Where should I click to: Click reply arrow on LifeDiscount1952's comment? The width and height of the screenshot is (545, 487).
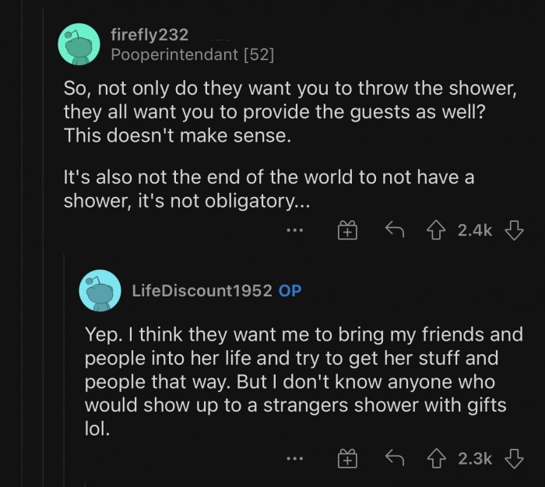[395, 459]
